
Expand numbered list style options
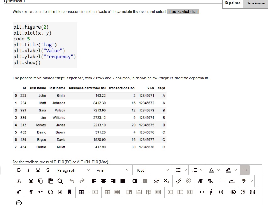[x=202, y=170]
